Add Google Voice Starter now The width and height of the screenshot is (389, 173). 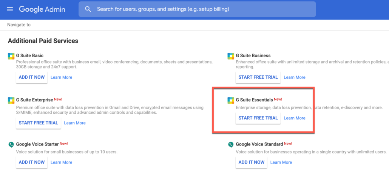(32, 162)
